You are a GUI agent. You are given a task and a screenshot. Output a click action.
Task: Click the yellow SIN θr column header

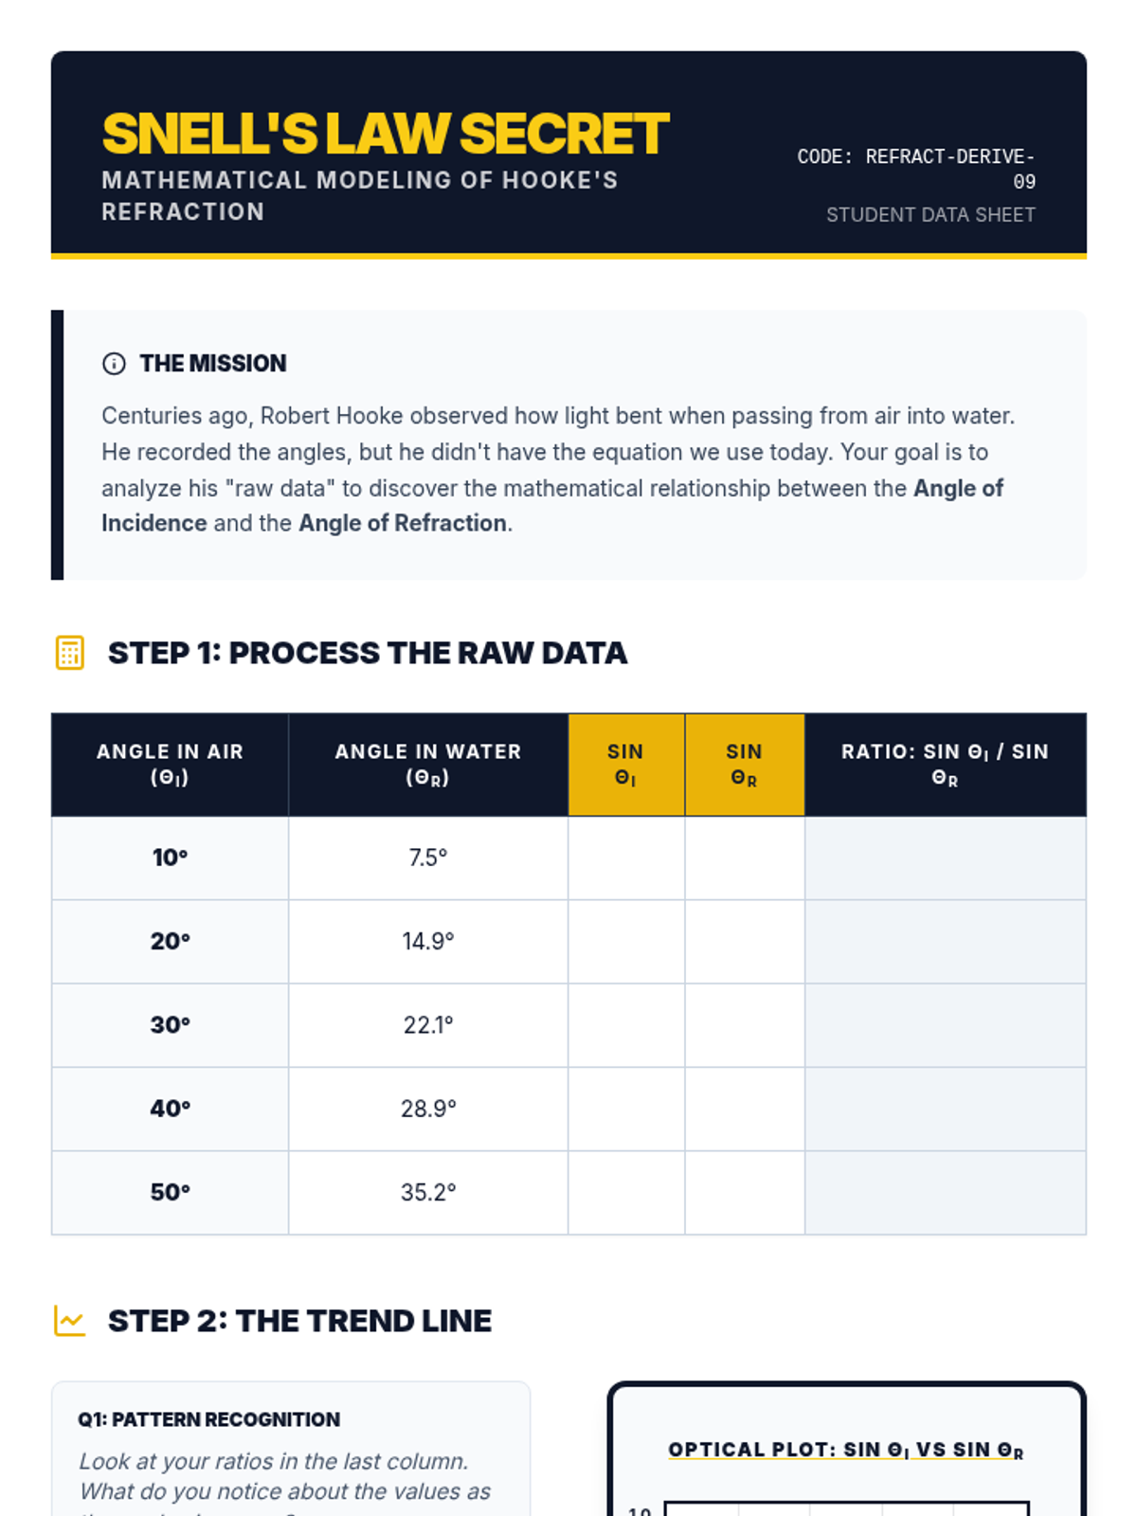tap(745, 765)
